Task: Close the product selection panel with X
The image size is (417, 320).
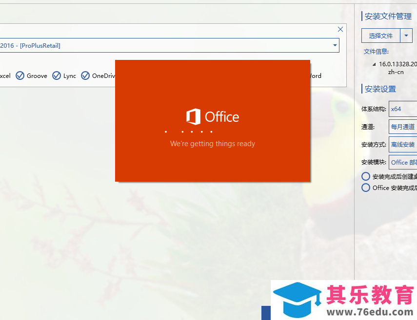Action: [x=340, y=29]
